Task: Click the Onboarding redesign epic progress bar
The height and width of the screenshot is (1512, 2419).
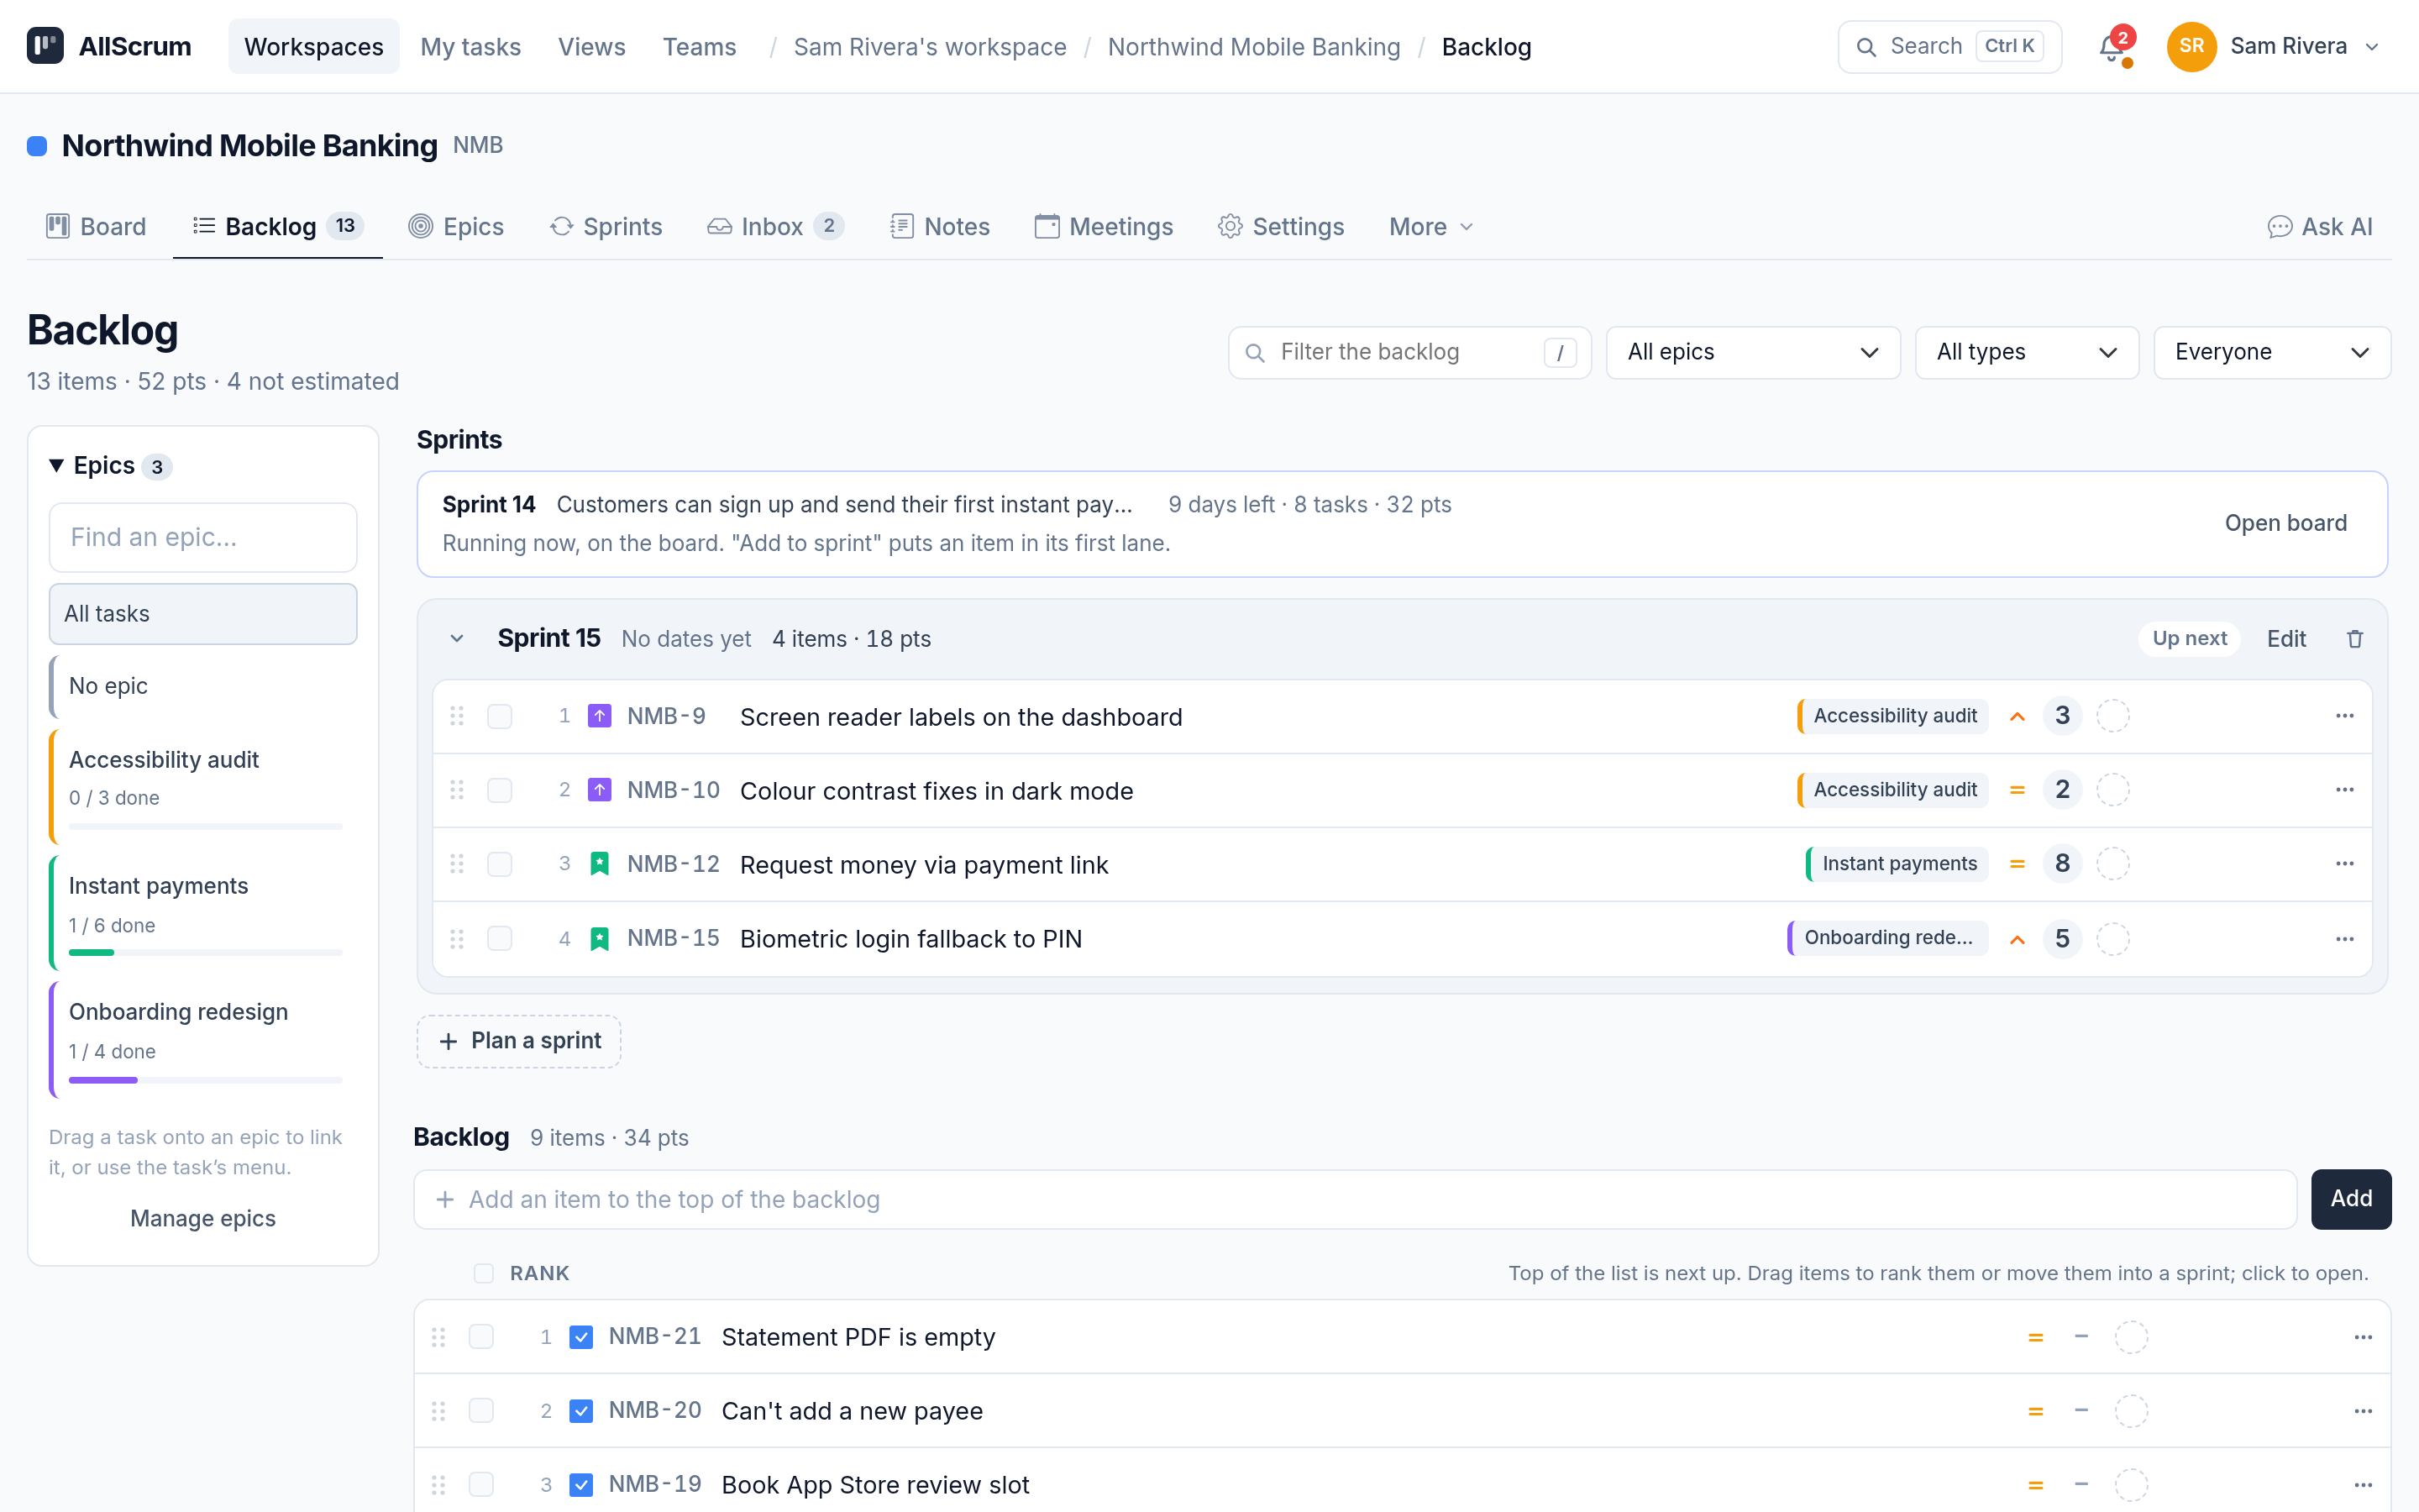Action: [206, 1080]
